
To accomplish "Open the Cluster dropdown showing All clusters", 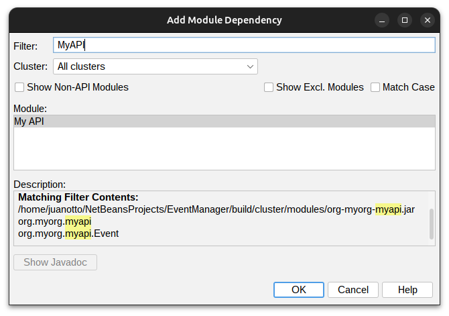I will tap(155, 66).
